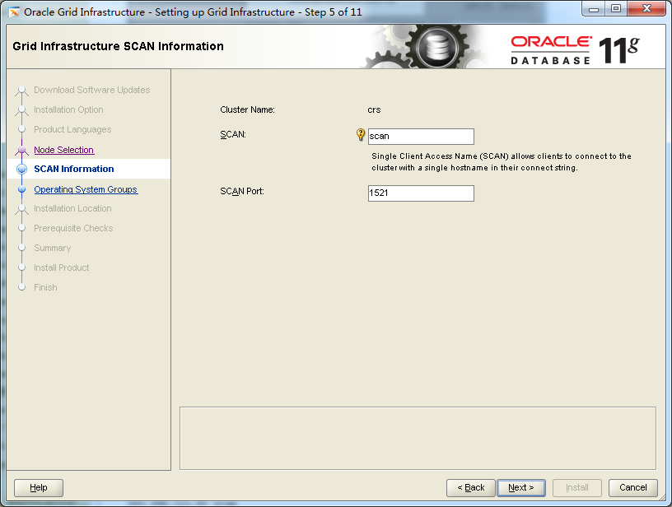Image resolution: width=672 pixels, height=507 pixels.
Task: Proceed with the Next button
Action: tap(521, 487)
